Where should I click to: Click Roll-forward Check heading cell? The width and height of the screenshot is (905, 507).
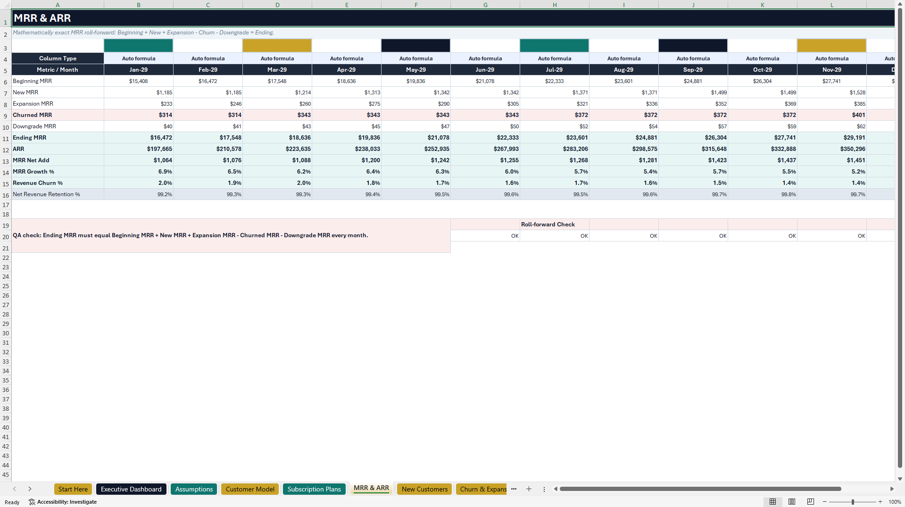coord(555,224)
